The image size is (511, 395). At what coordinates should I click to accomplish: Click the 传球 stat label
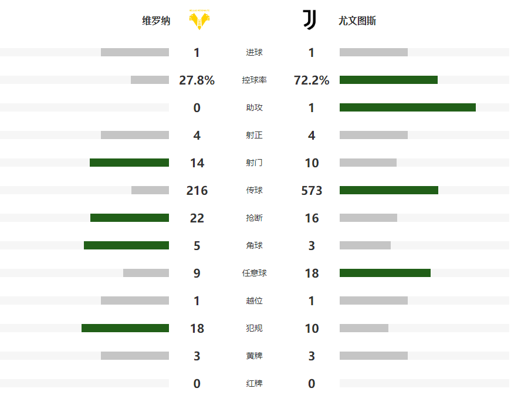(254, 190)
